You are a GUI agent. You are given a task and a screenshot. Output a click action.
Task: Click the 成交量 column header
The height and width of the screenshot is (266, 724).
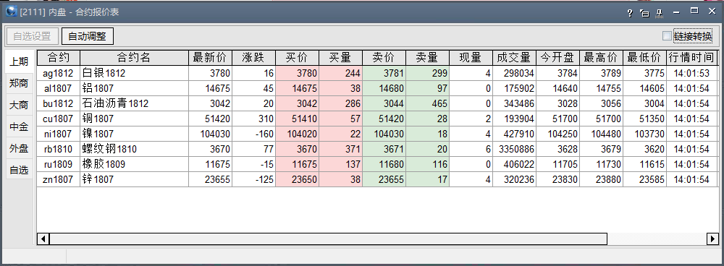pos(514,58)
